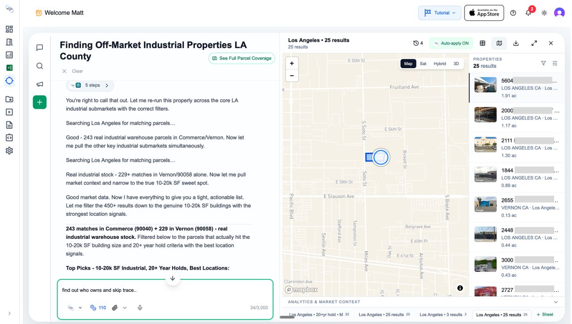Select property 5604 at 1.91 ac
This screenshot has width=572, height=324.
pos(517,88)
